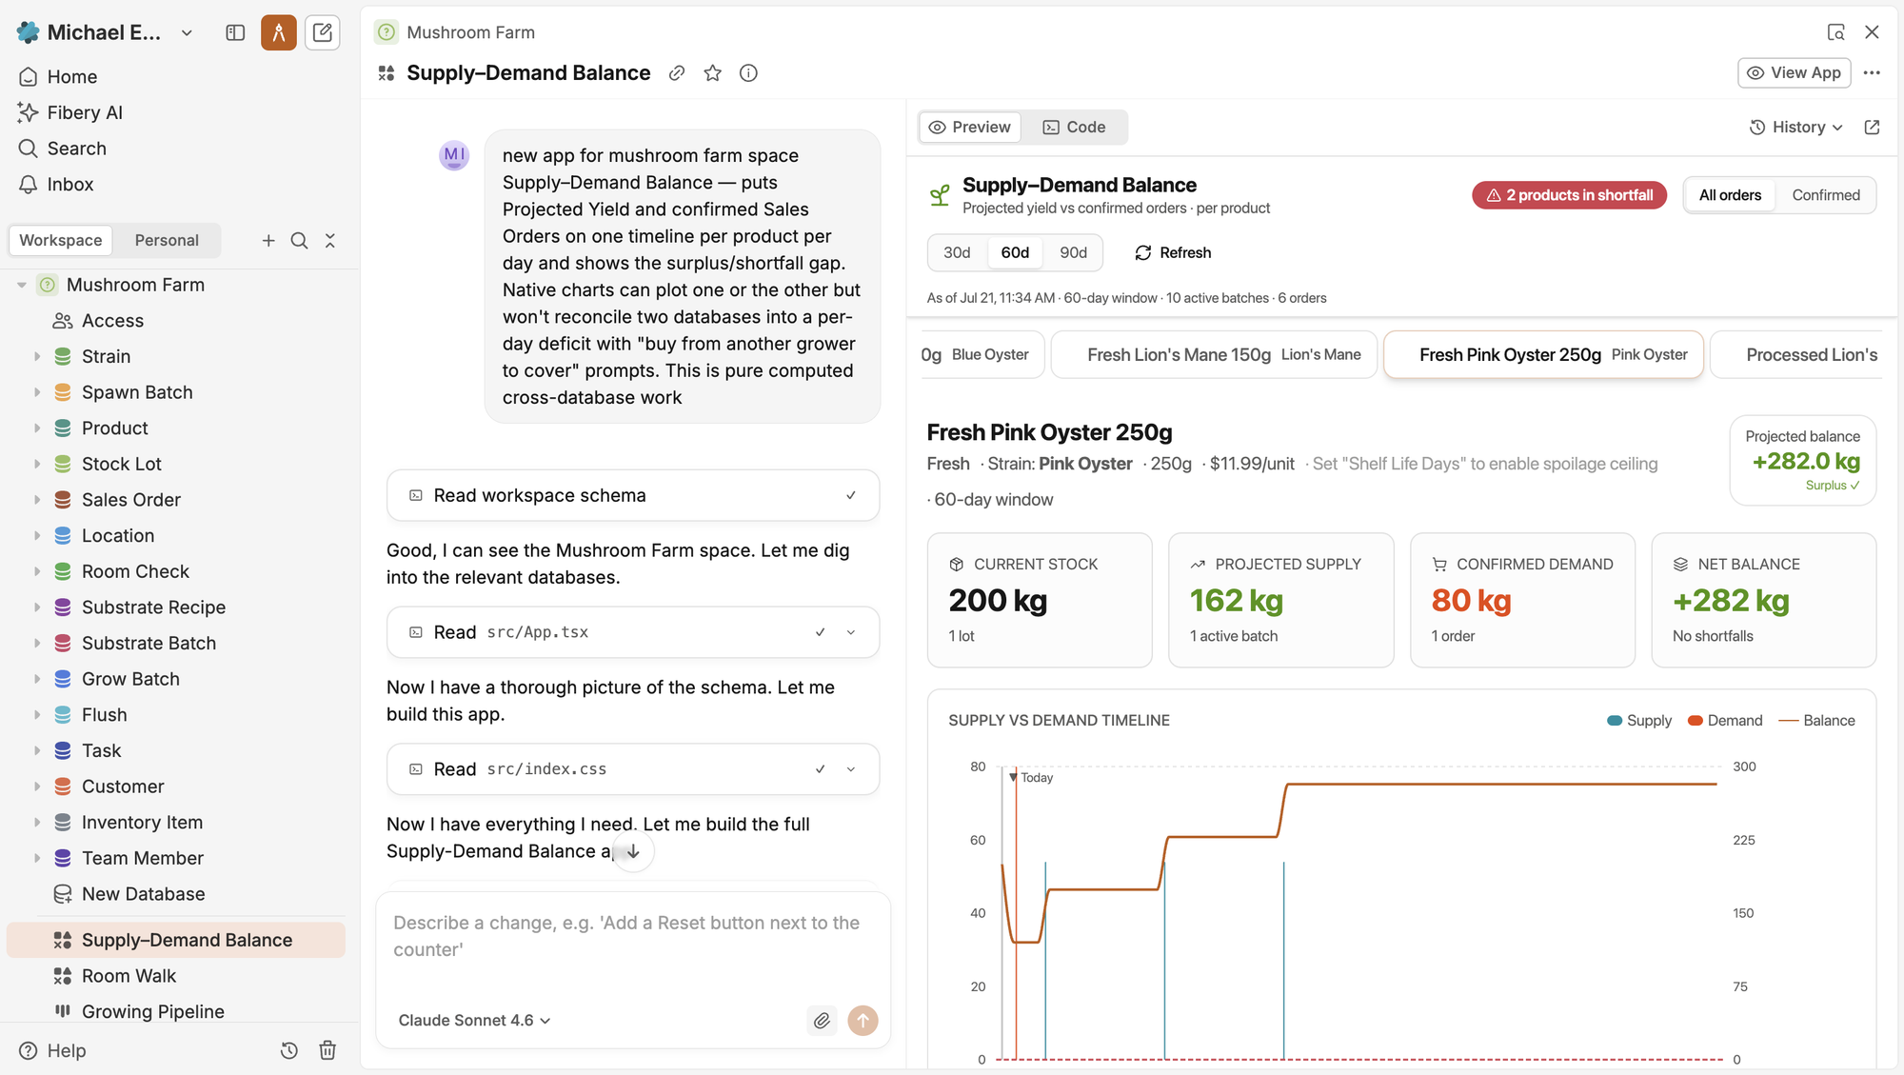Expand the Sales Order tree item
Image resolution: width=1904 pixels, height=1075 pixels.
pyautogui.click(x=37, y=500)
